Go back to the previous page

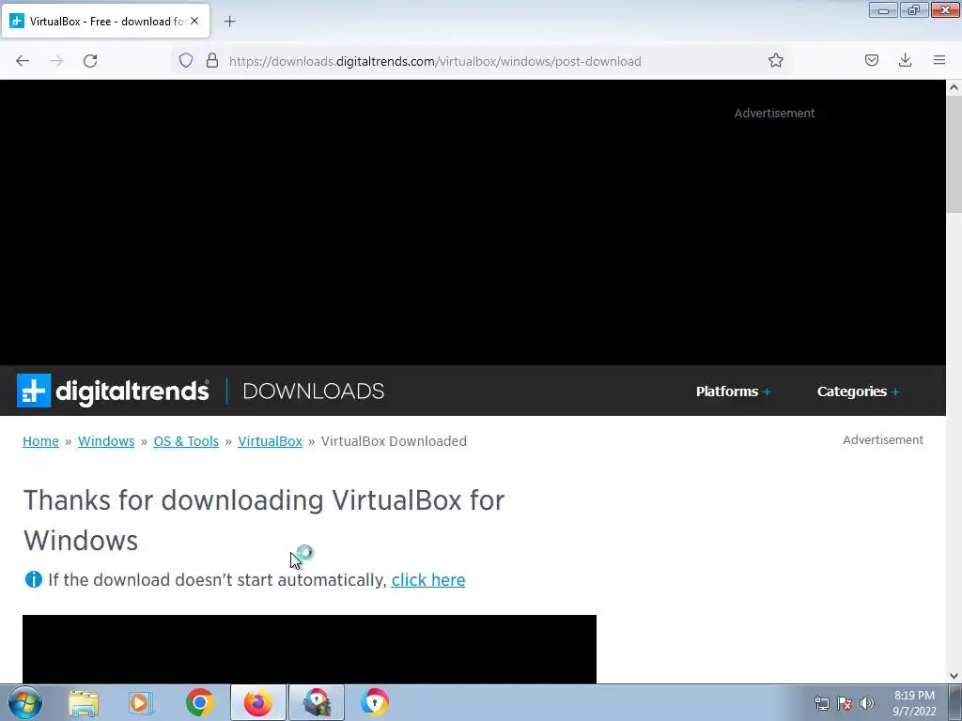pos(23,61)
